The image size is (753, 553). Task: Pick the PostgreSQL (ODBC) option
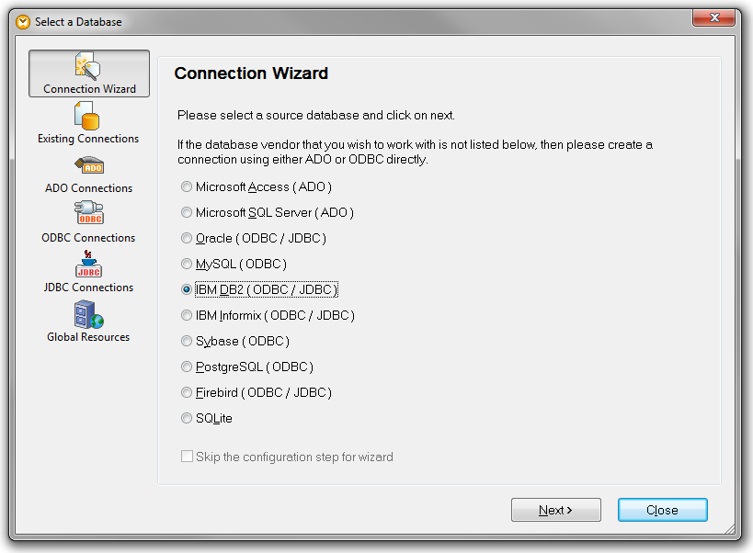click(187, 367)
